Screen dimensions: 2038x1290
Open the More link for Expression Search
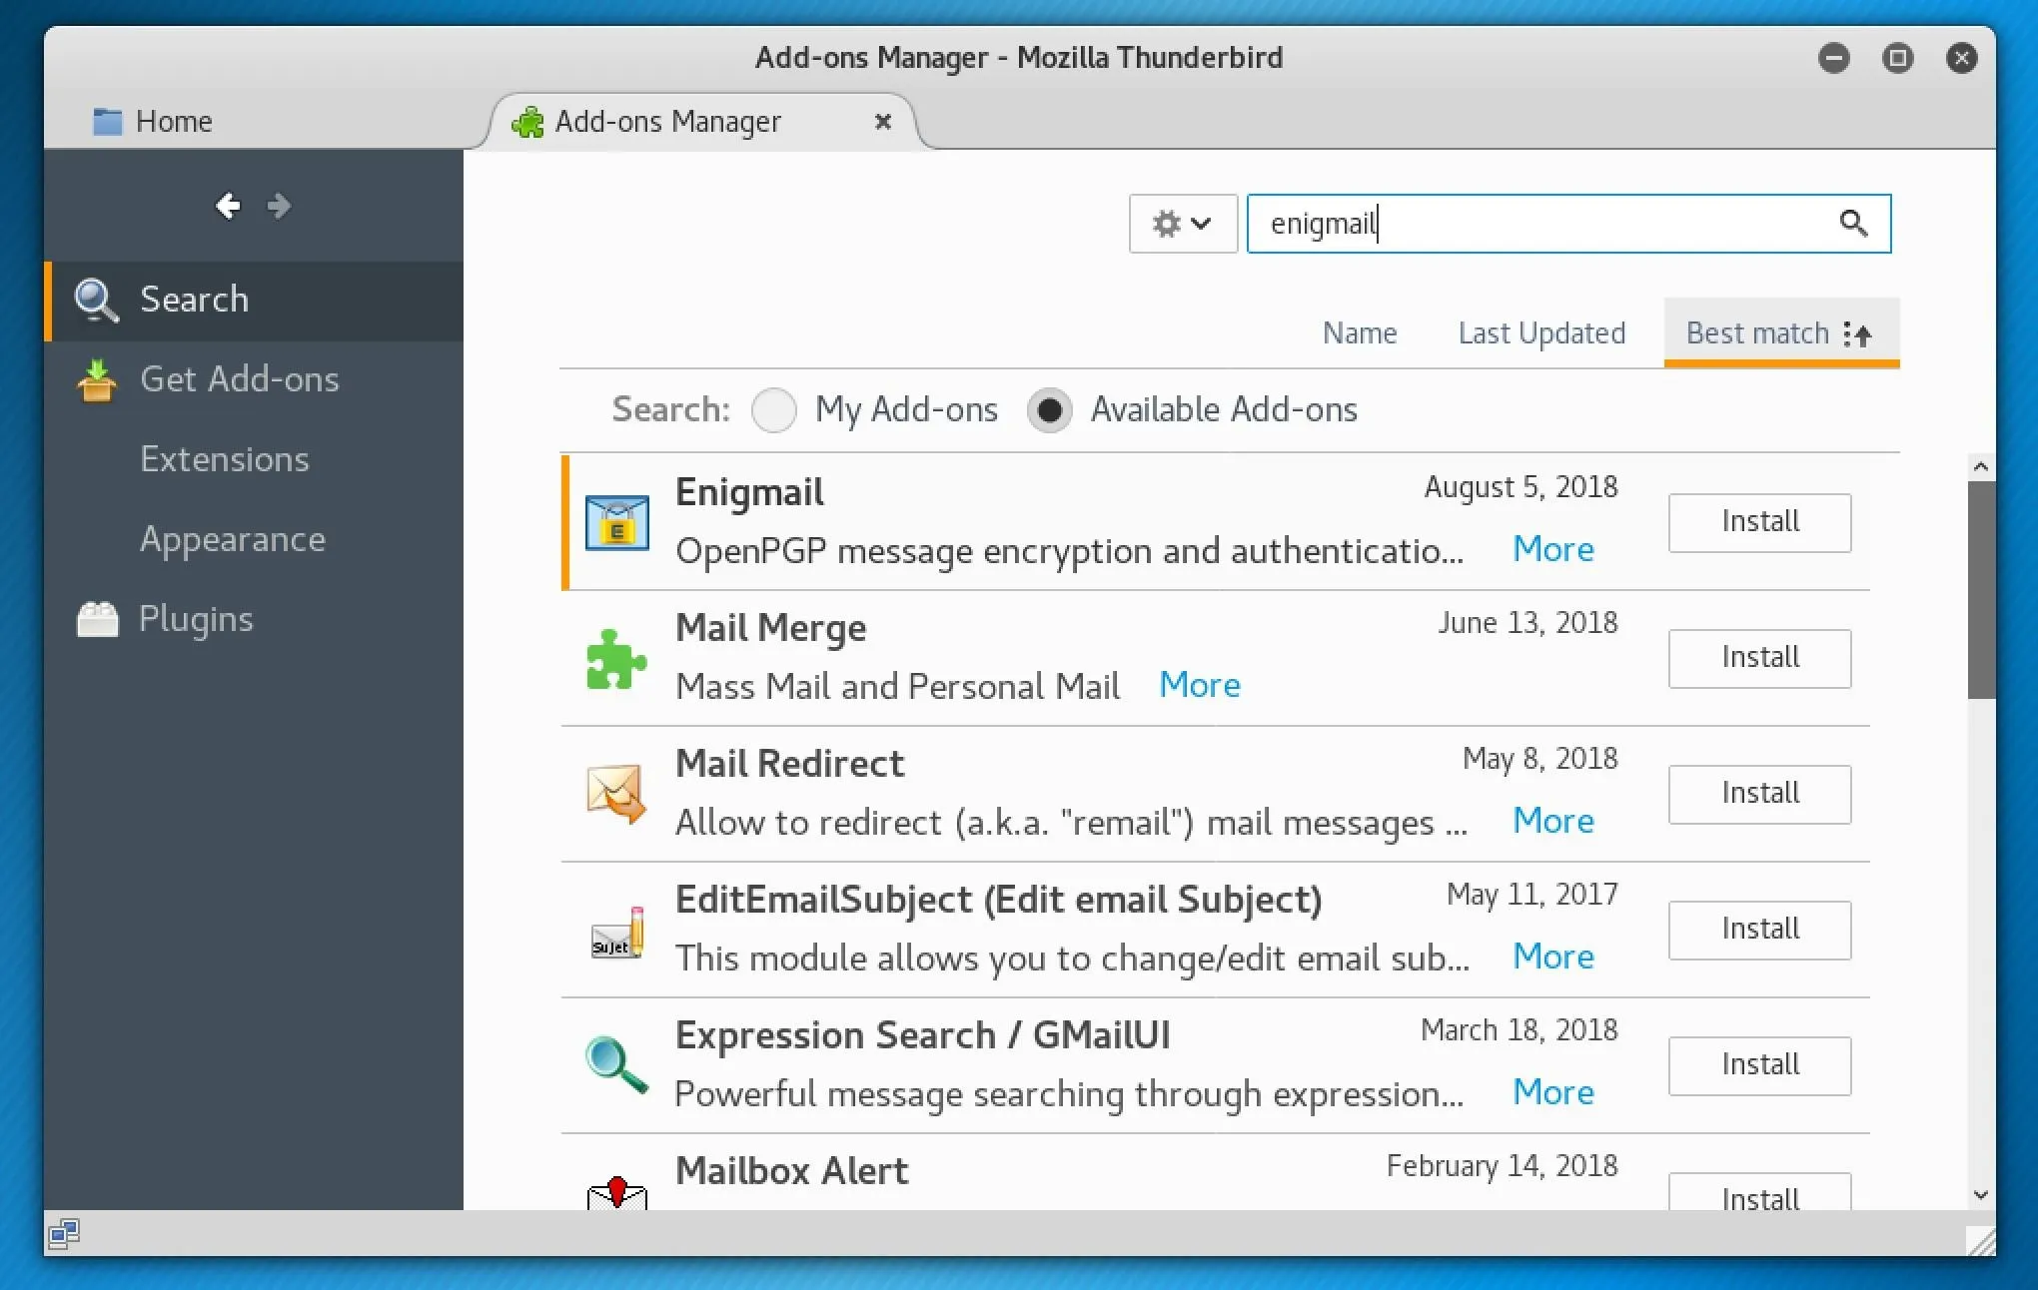pos(1552,1092)
